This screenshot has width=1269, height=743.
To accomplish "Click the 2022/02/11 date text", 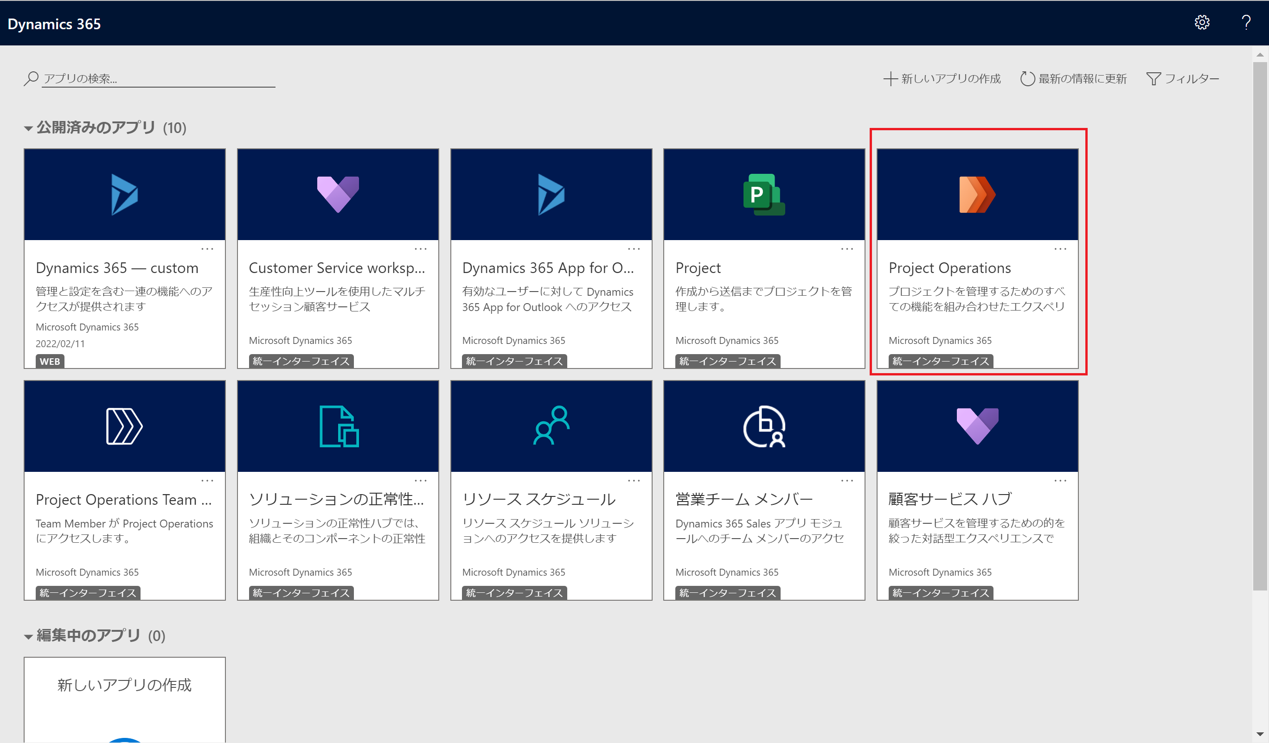I will click(x=60, y=344).
